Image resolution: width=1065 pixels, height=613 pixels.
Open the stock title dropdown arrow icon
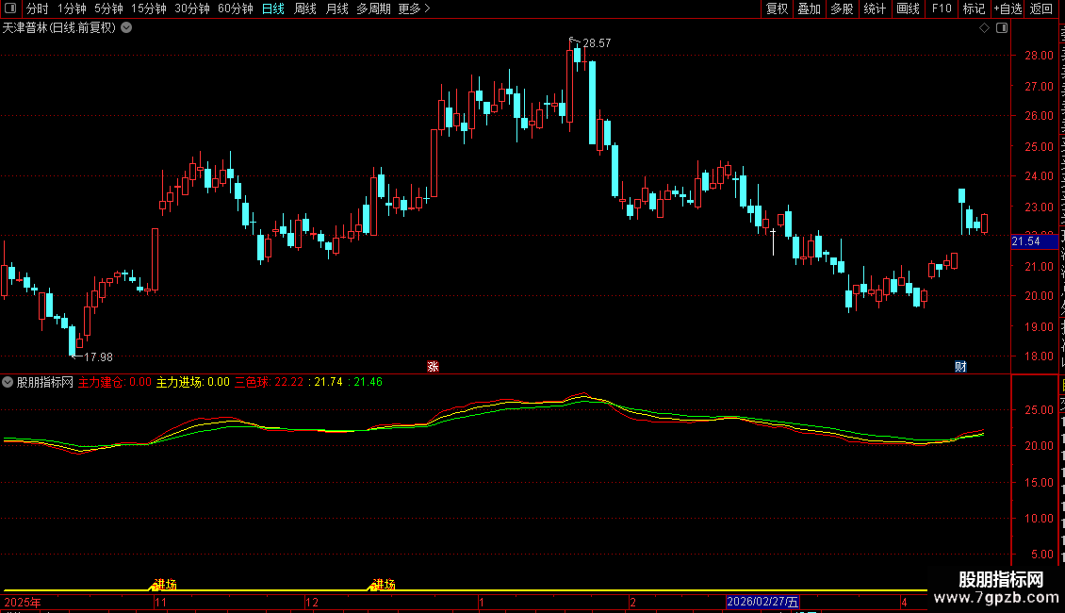click(126, 28)
